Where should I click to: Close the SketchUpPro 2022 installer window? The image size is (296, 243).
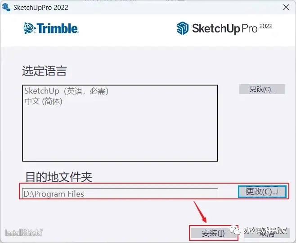click(286, 7)
